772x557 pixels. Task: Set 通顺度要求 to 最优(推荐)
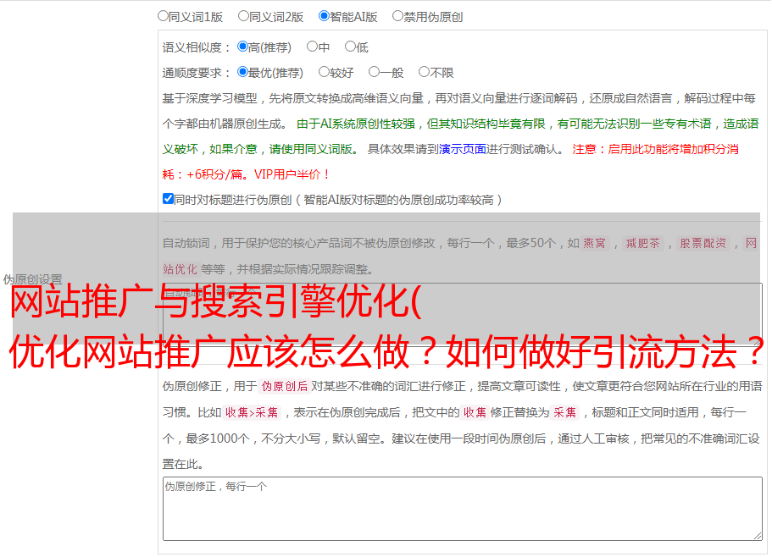pyautogui.click(x=242, y=72)
